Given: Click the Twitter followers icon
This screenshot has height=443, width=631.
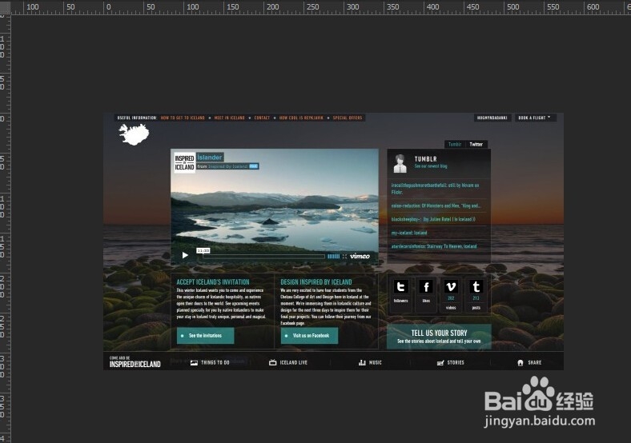Looking at the screenshot, I should 400,286.
